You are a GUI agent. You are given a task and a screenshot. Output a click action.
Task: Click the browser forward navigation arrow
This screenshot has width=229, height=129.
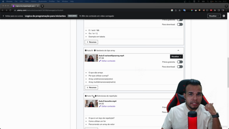coord(6,10)
